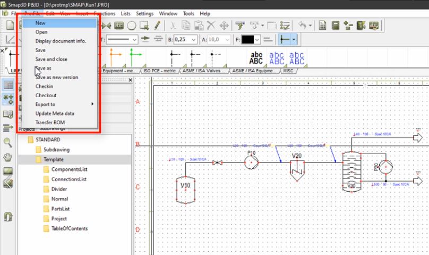Select the magnifier zoom tool in left sidebar

8,142
